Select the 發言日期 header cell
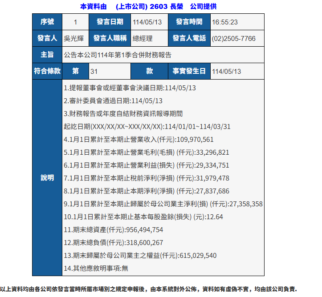 click(110, 22)
